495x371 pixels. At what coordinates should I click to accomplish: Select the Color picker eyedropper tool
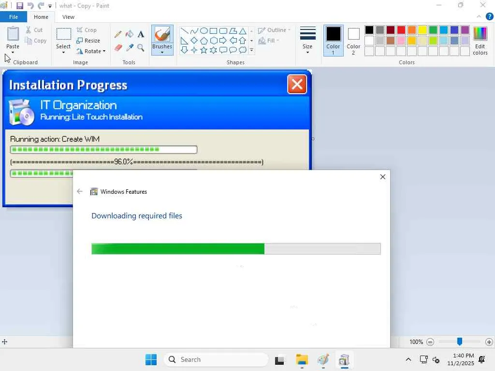tap(130, 48)
